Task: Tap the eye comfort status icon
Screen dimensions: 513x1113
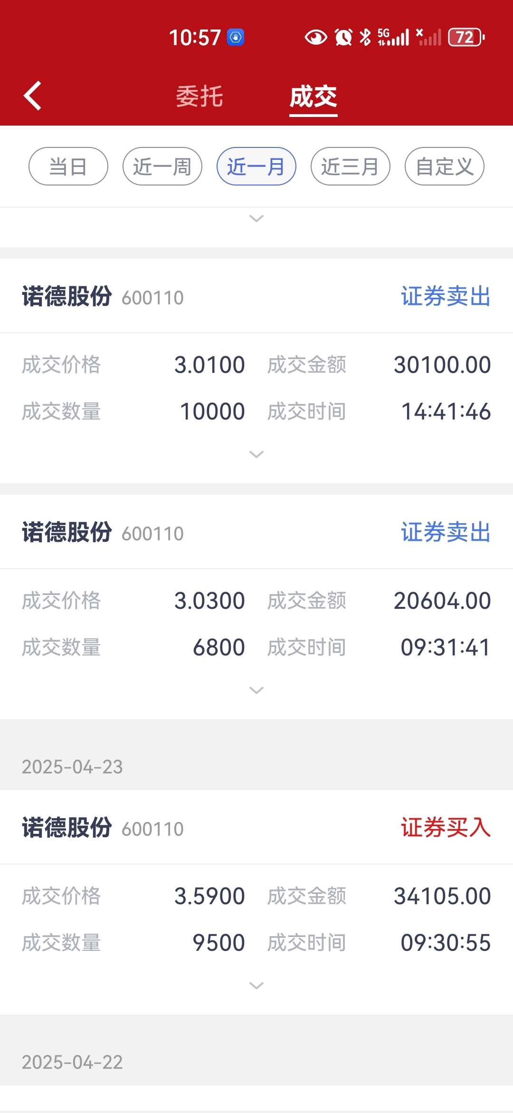Action: pos(316,37)
